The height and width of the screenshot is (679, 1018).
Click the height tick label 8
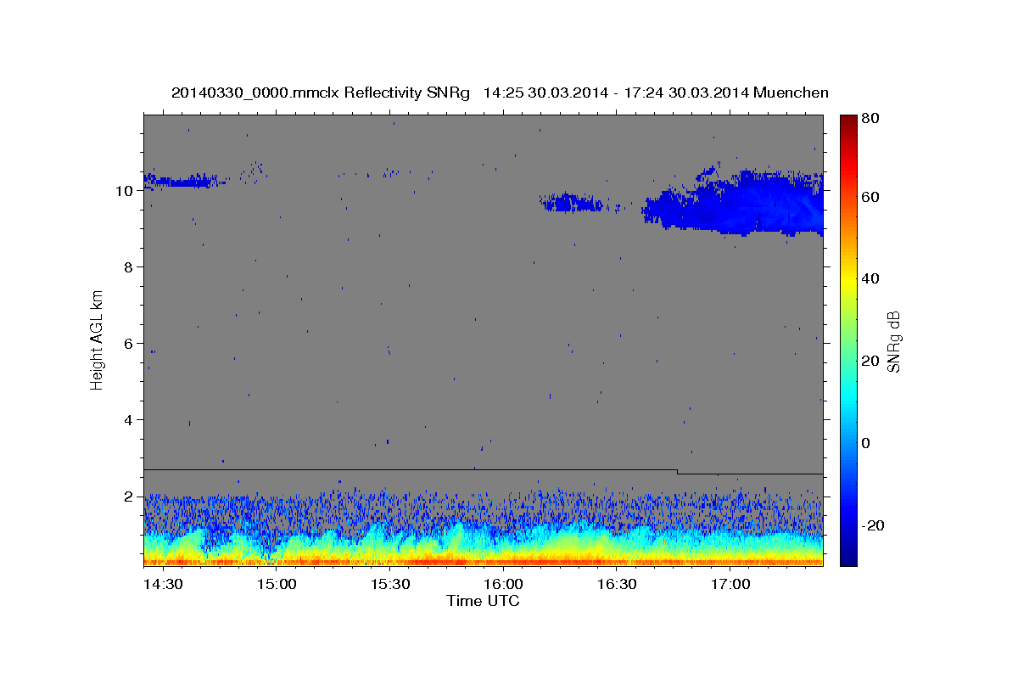click(128, 267)
